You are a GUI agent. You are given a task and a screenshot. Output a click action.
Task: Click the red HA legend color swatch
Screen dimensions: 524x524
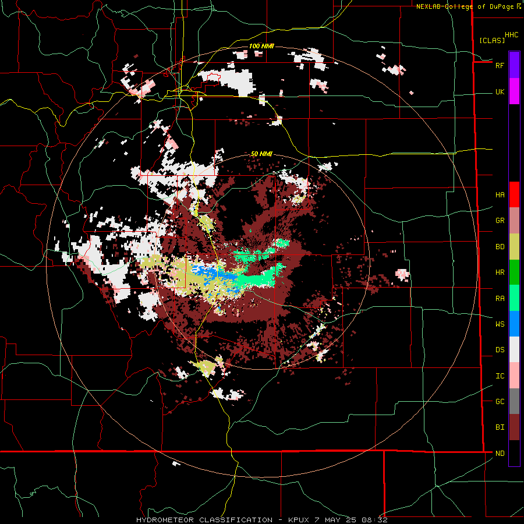point(514,194)
